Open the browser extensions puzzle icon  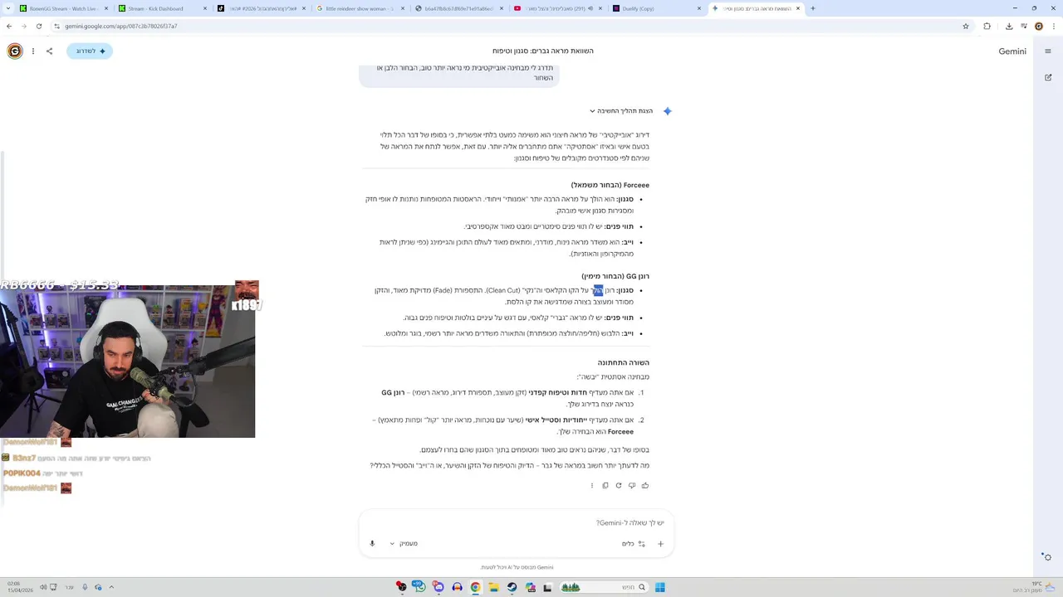pyautogui.click(x=987, y=26)
